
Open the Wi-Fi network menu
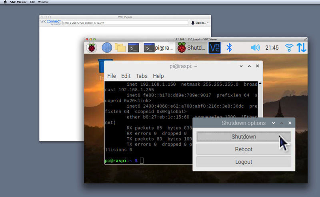pyautogui.click(x=289, y=48)
